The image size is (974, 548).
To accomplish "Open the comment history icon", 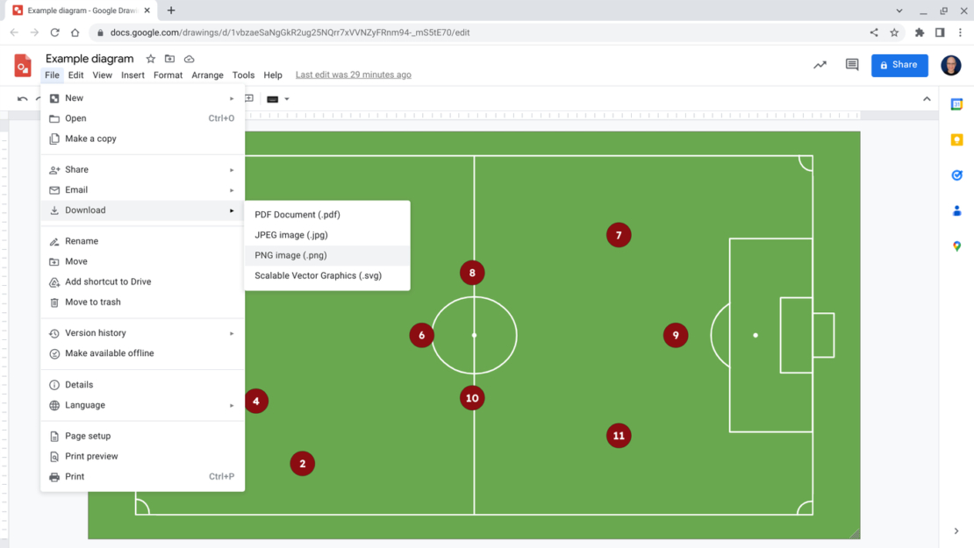I will [x=851, y=65].
